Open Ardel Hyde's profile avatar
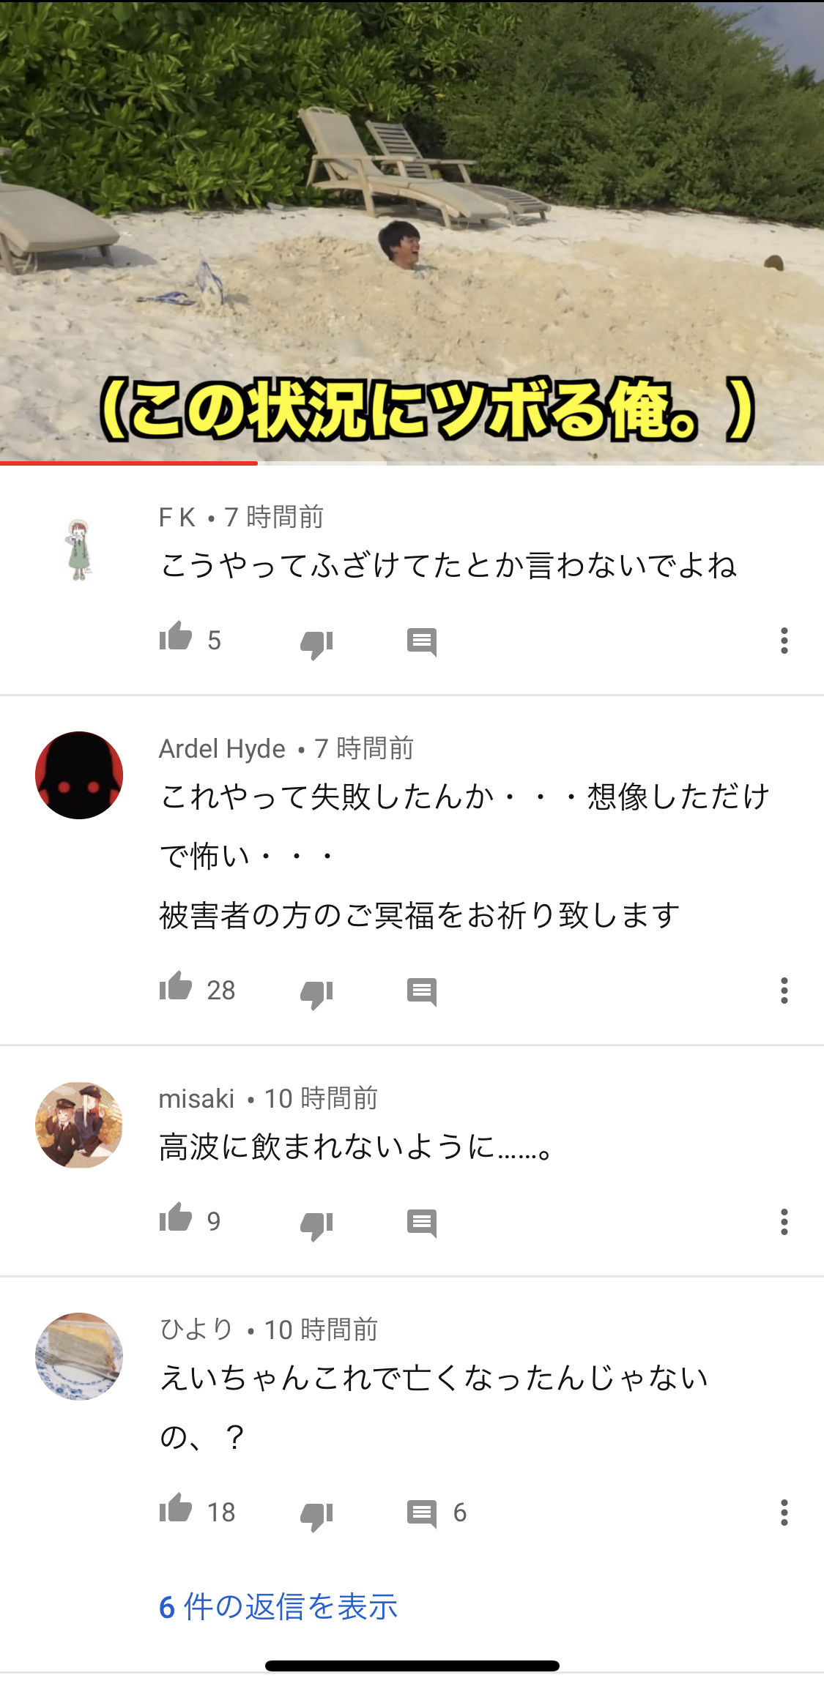 [x=79, y=775]
